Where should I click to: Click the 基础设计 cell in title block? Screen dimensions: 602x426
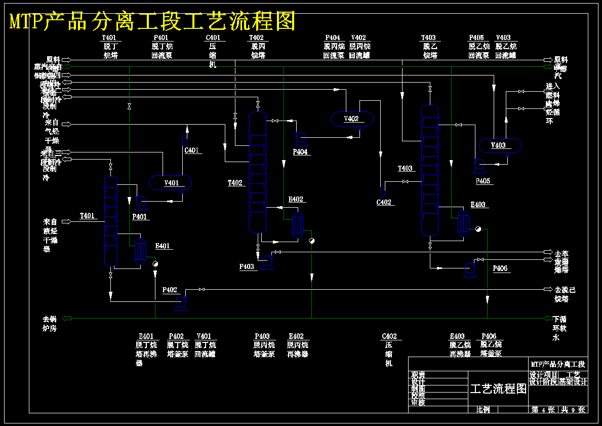(x=573, y=382)
